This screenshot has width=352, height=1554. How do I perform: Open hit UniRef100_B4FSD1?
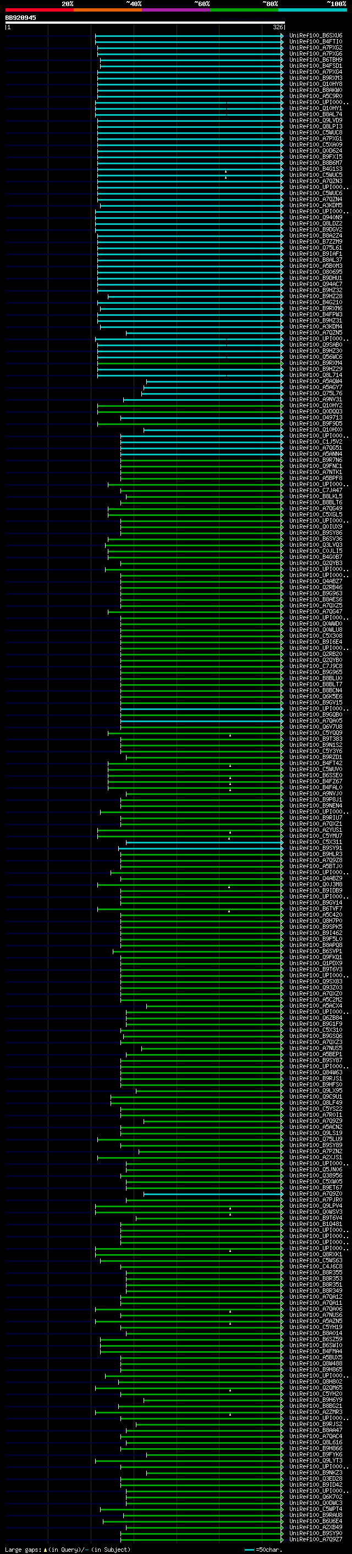(x=316, y=66)
